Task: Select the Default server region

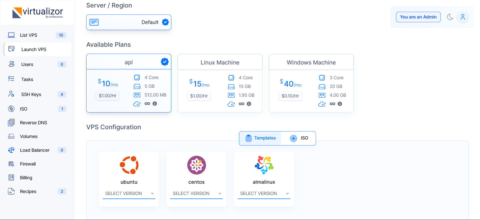Action: coord(129,22)
